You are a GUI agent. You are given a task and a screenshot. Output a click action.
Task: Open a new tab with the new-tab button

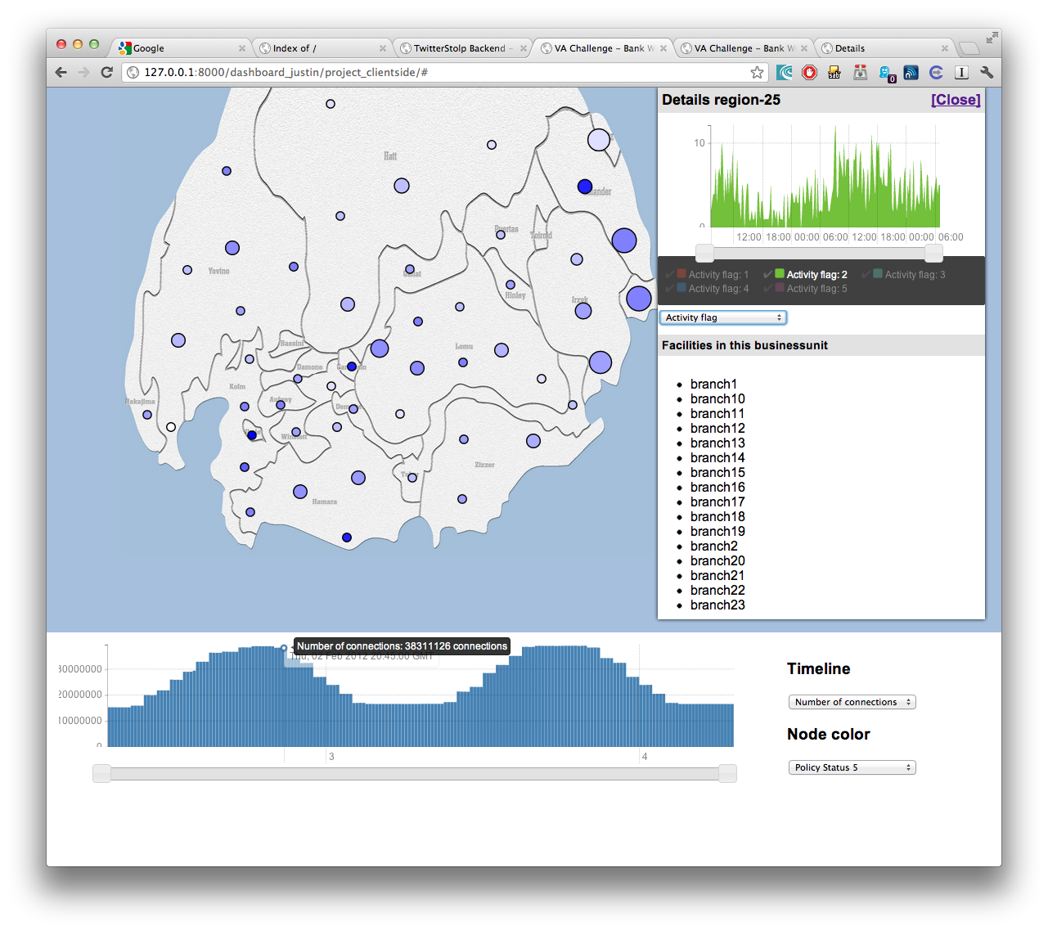(x=969, y=48)
